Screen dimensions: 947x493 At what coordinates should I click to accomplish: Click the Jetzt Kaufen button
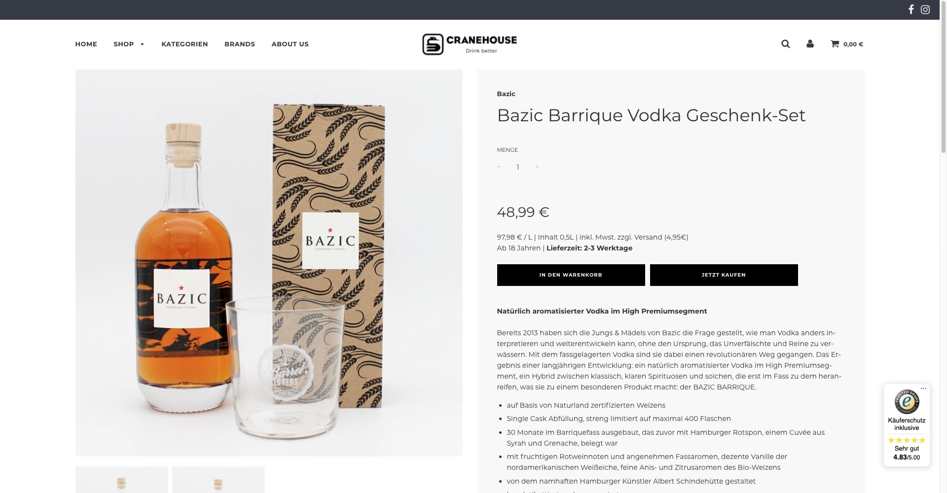tap(724, 275)
